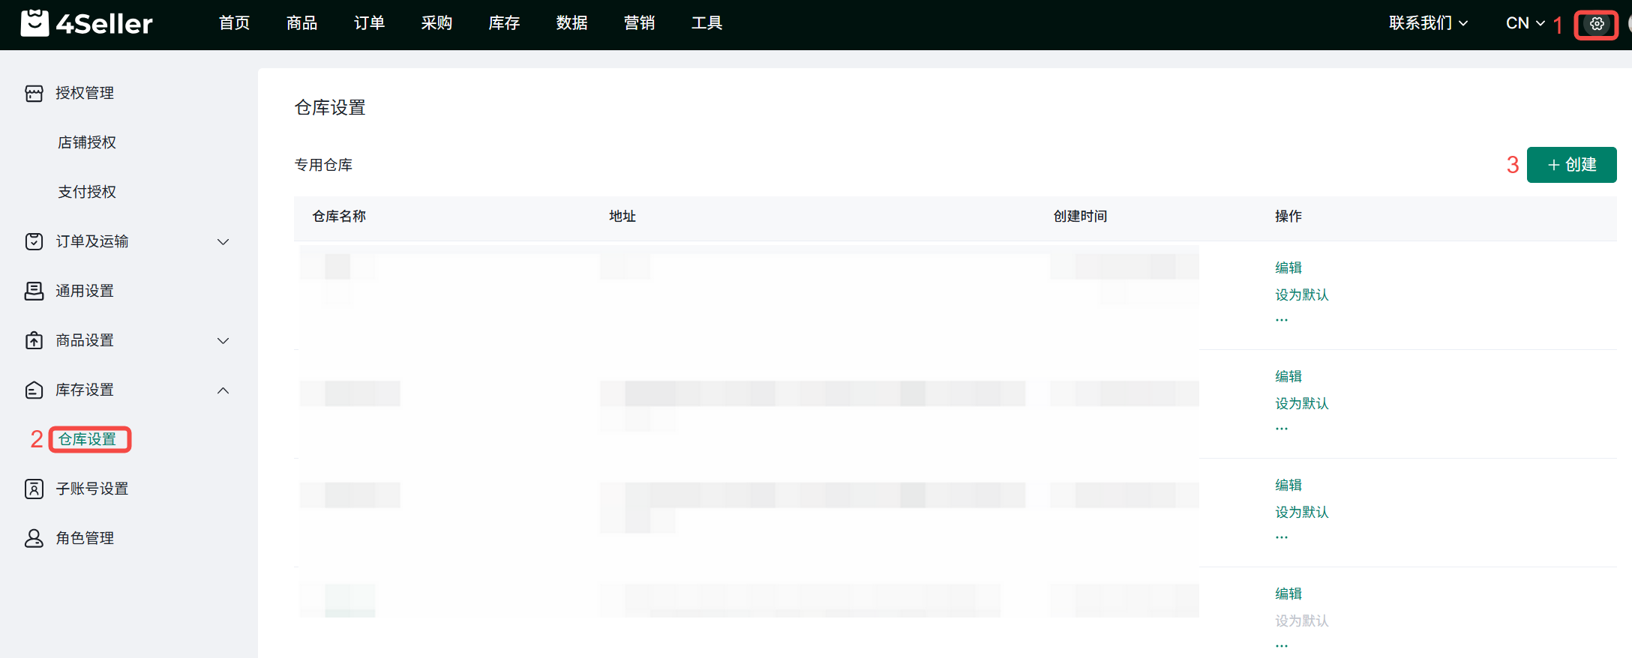Click the 通用设置 sidebar icon
1632x658 pixels.
pyautogui.click(x=34, y=291)
